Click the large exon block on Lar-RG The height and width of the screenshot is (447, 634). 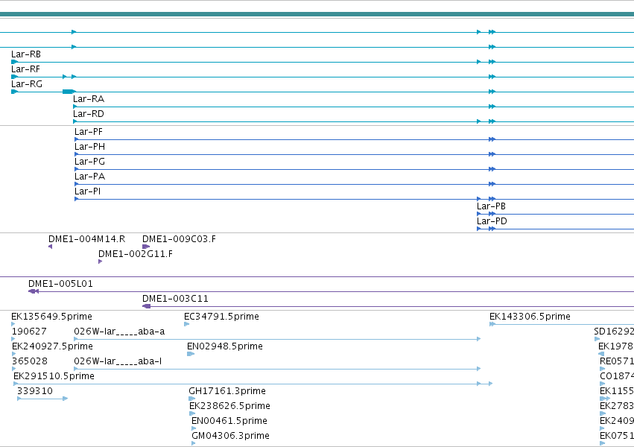[69, 92]
